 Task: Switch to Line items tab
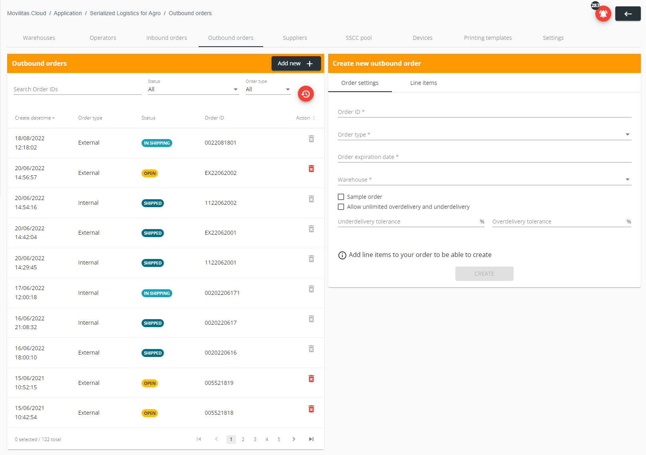tap(423, 83)
